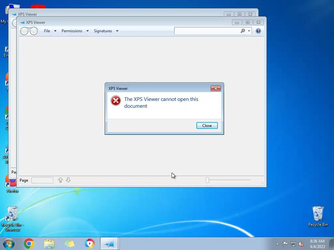Click the zoom slider handle
334x250 pixels.
(207, 180)
